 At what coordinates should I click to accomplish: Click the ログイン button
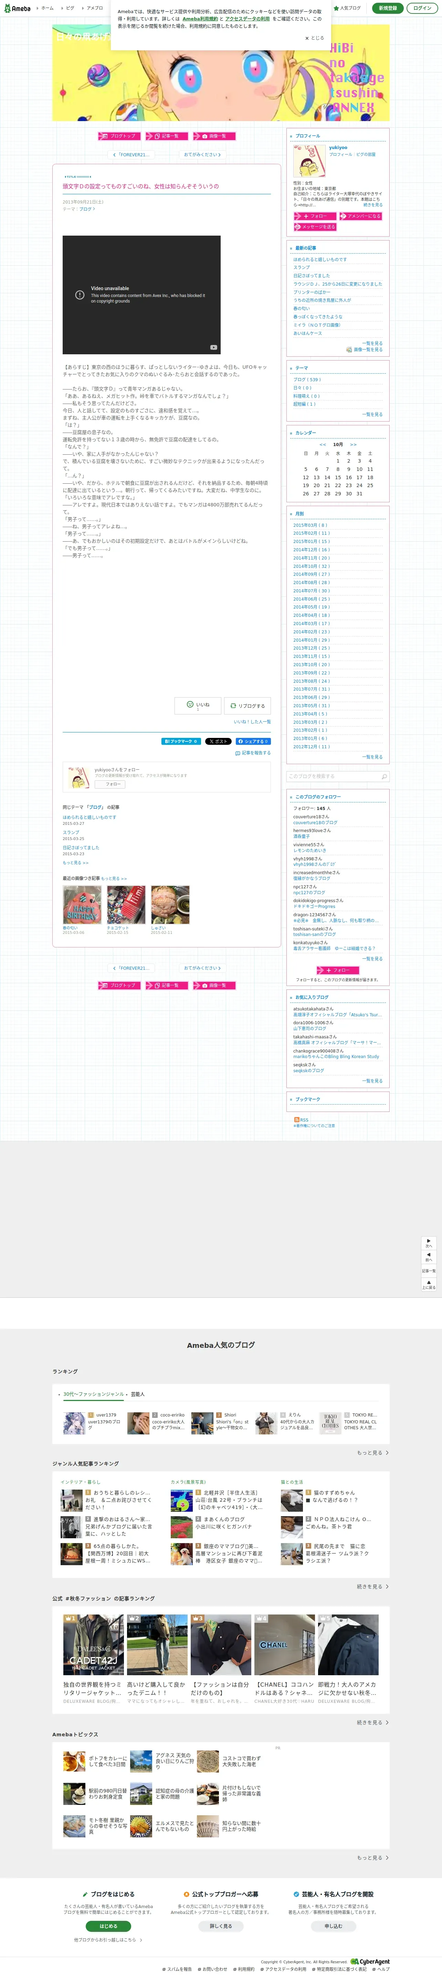pos(421,8)
